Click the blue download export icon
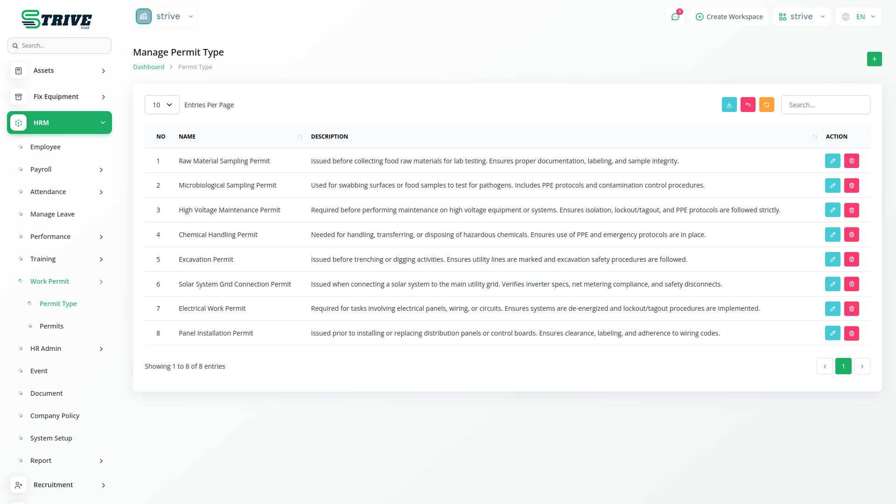Screen dimensions: 896x504 click(729, 105)
